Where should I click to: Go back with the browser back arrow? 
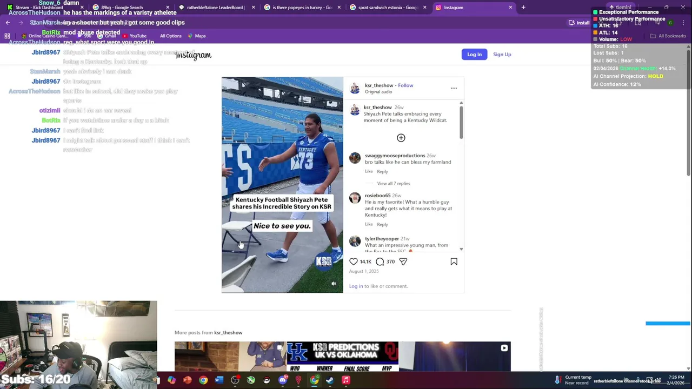point(8,23)
